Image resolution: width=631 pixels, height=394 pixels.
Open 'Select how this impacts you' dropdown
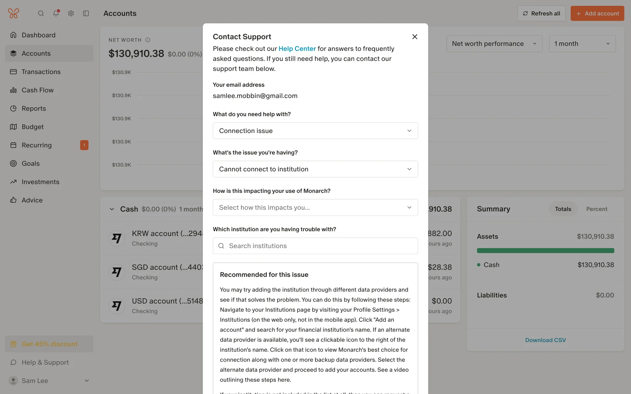(315, 208)
